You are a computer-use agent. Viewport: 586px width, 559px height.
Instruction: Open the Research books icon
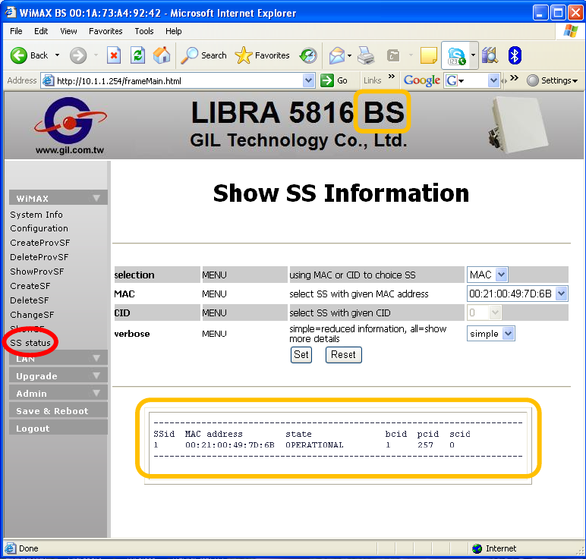click(490, 55)
